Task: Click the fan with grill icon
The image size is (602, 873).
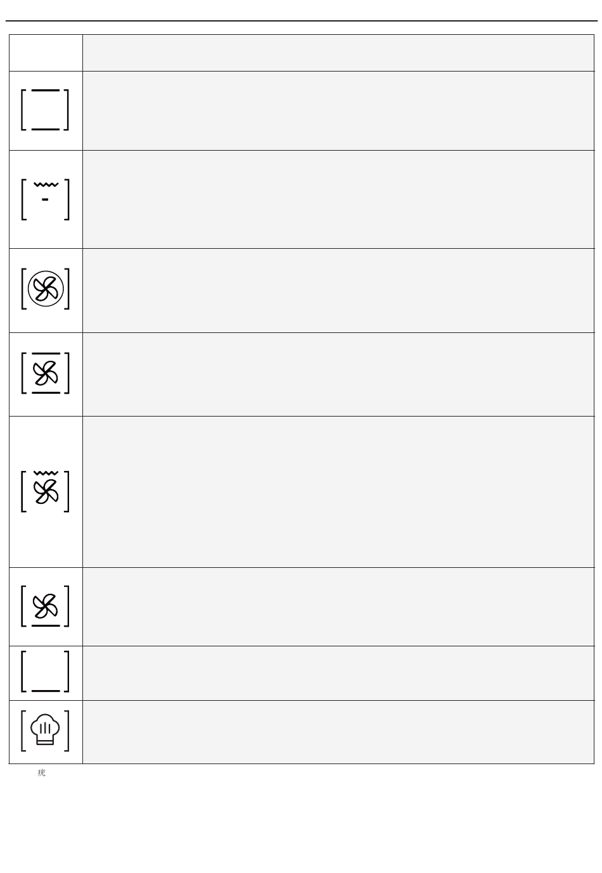Action: pos(46,491)
